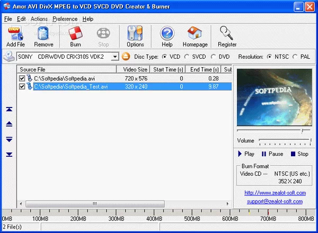Image resolution: width=318 pixels, height=233 pixels.
Task: Click the Start Time (s) column header
Action: tap(167, 69)
